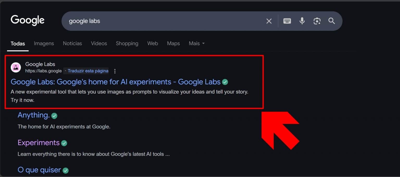Open the three-dot menu on the Google Labs result

[115, 71]
